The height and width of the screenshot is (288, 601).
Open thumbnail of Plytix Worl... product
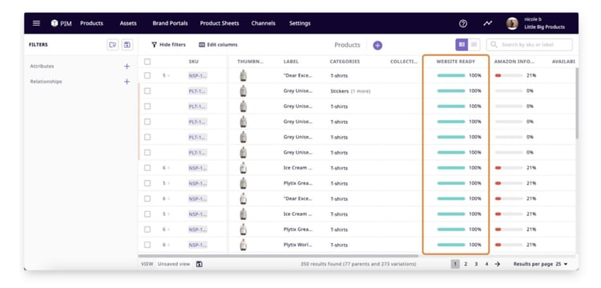tap(243, 245)
